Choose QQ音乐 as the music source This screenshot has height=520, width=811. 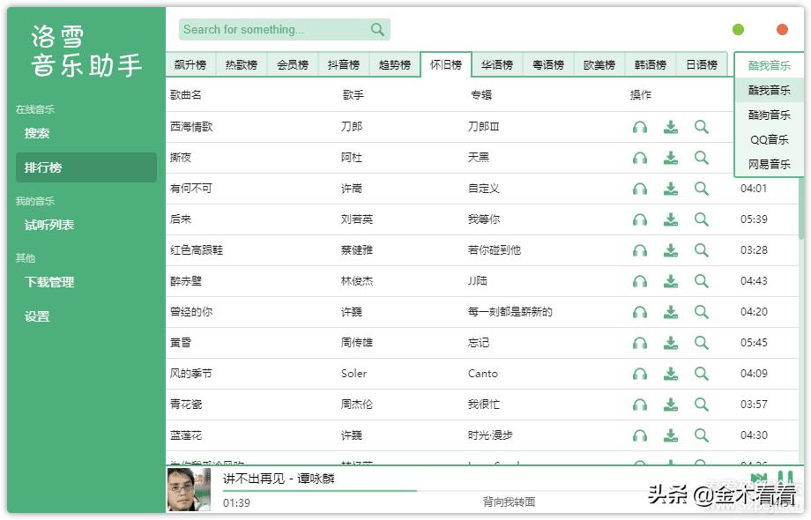(x=769, y=139)
